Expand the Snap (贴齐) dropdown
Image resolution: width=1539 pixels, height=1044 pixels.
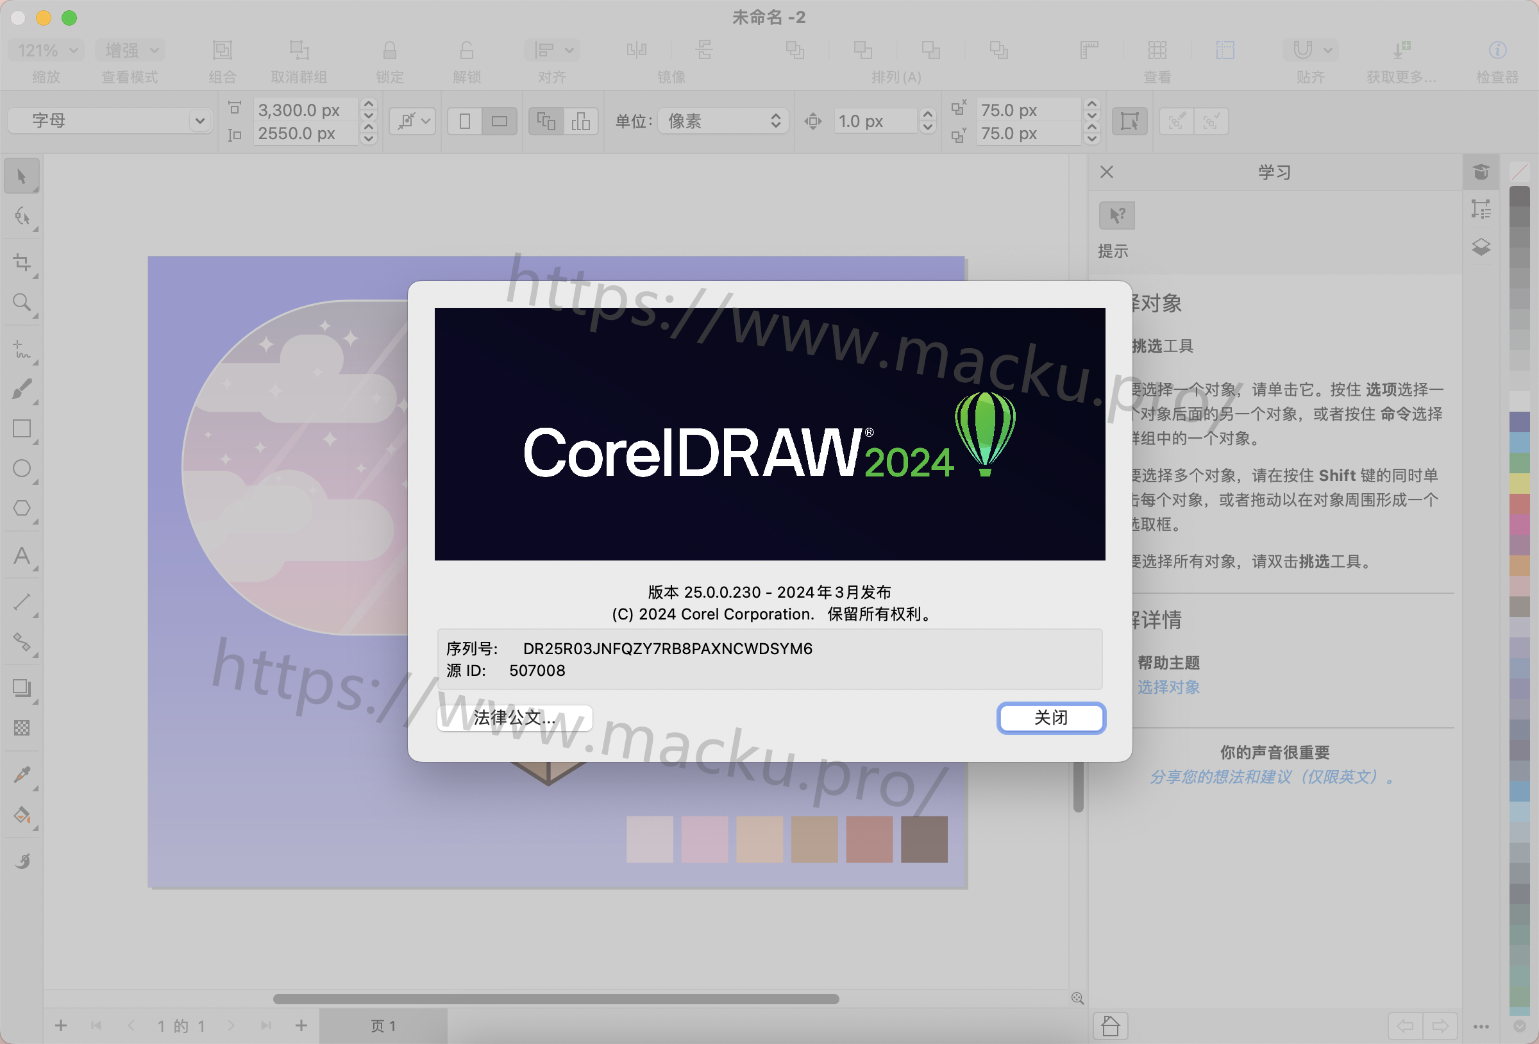pos(1311,51)
